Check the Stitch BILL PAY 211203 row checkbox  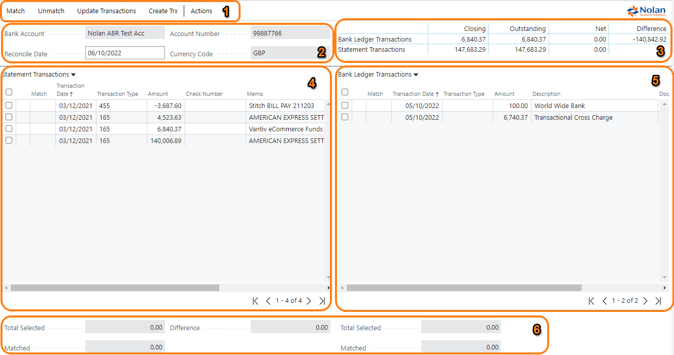pyautogui.click(x=9, y=105)
